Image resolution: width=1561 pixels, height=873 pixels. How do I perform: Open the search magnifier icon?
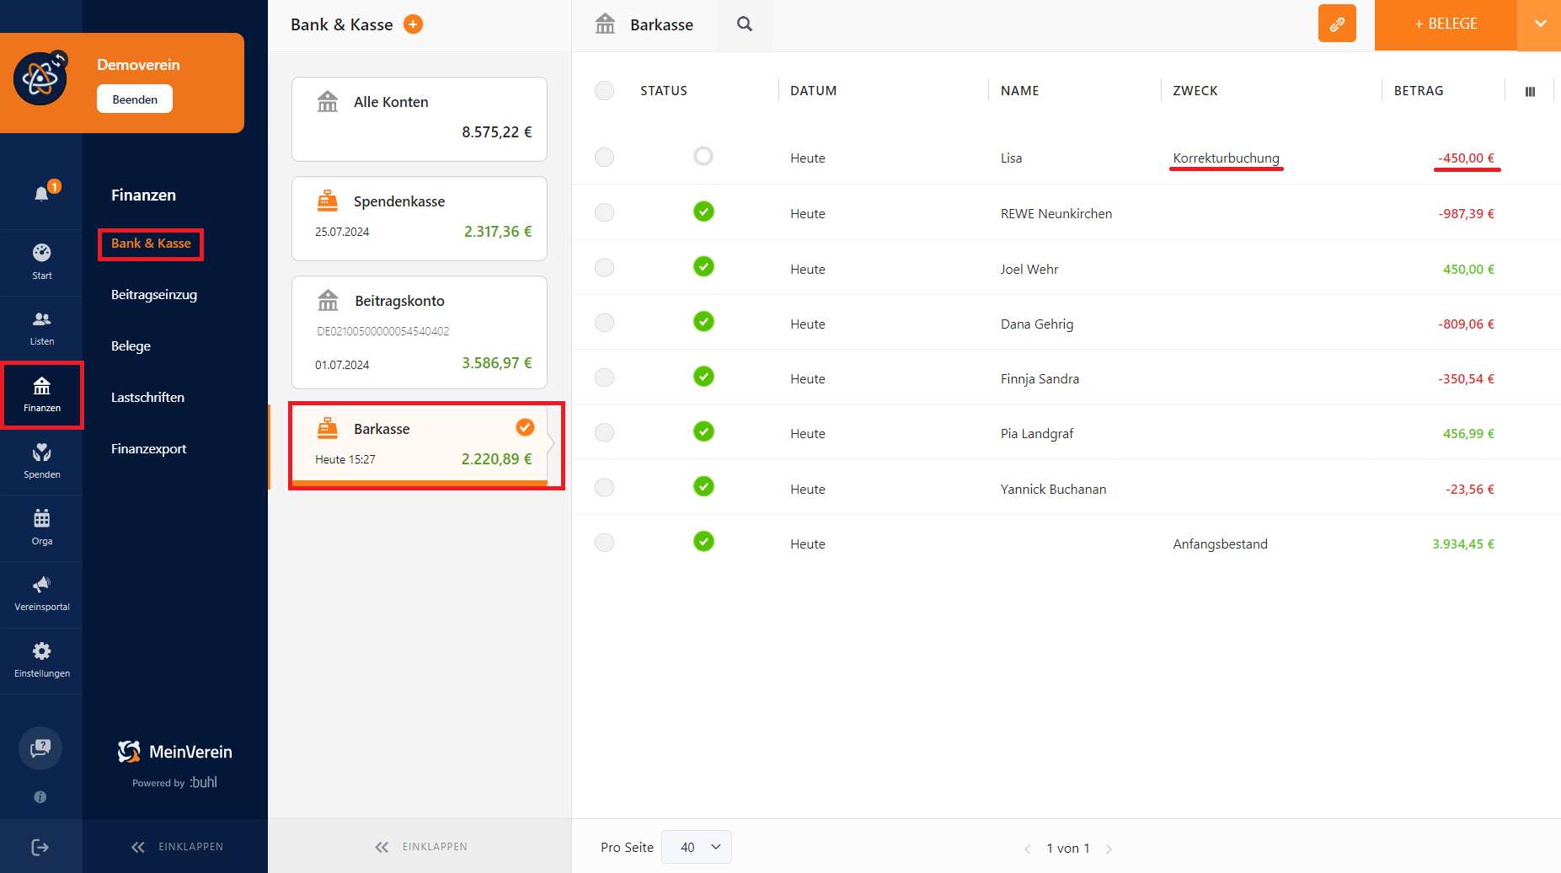click(745, 24)
